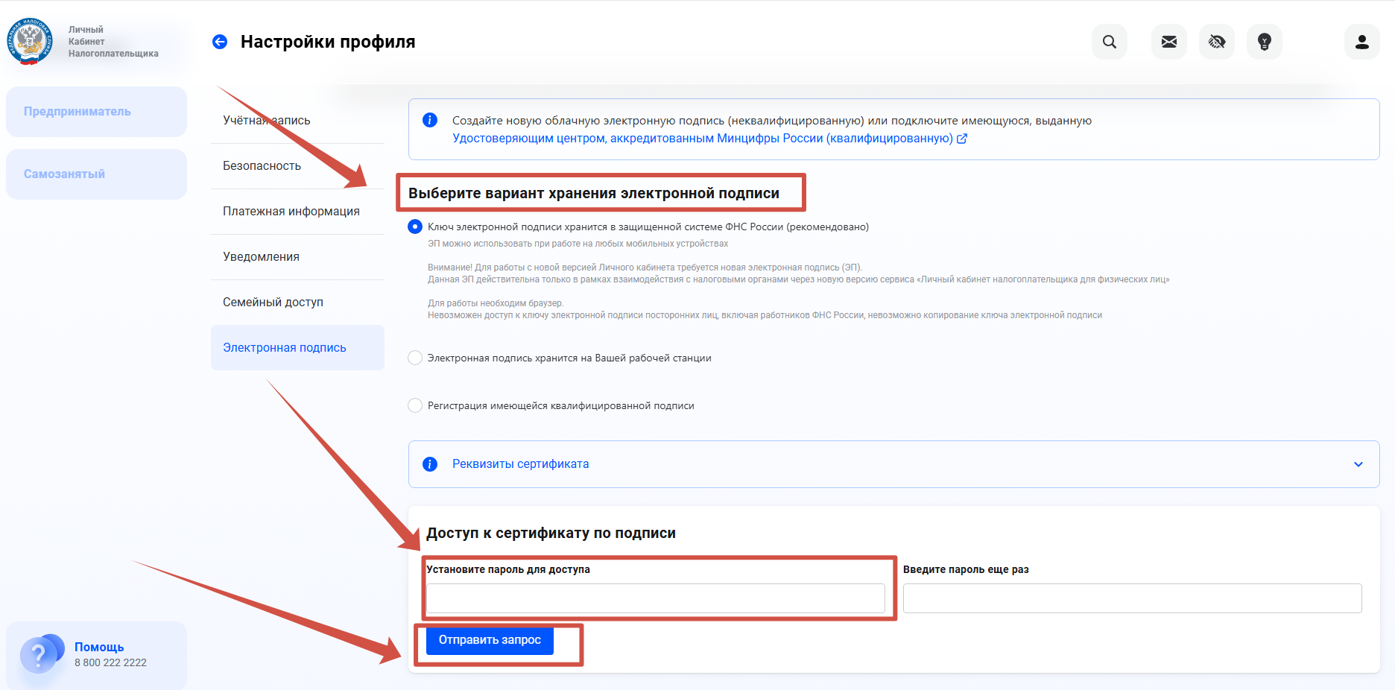Viewport: 1395px width, 690px height.
Task: Switch to the Уведомления tab
Action: click(261, 257)
